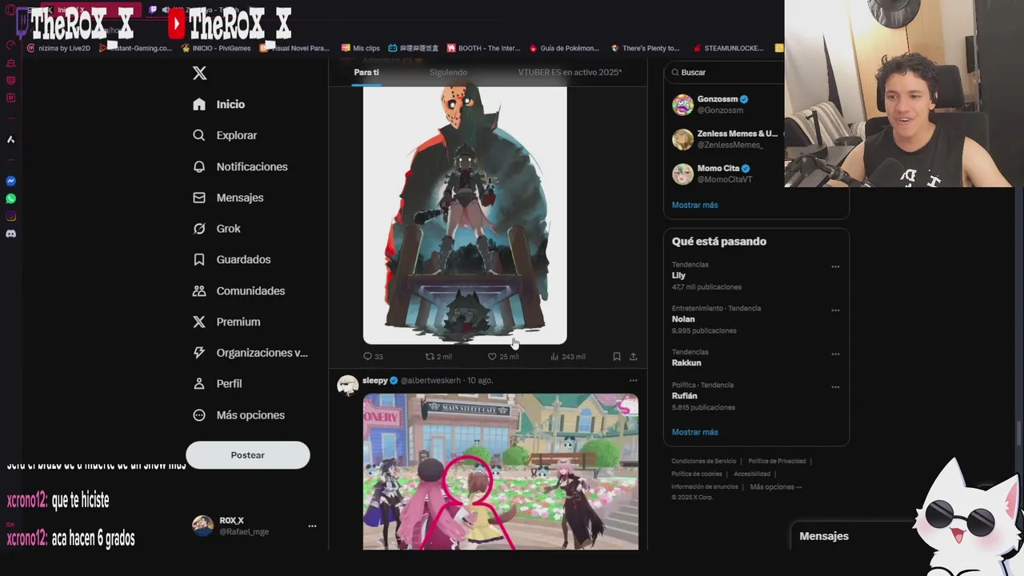Open Condiciones de Servicio footer link

click(704, 461)
